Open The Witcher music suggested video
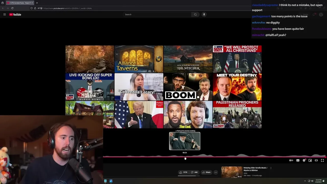The height and width of the screenshot is (184, 327). (x=188, y=59)
